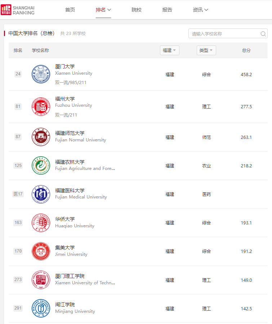272x324 pixels.
Task: Click the Fujian Medical University emblem
Action: pyautogui.click(x=41, y=194)
